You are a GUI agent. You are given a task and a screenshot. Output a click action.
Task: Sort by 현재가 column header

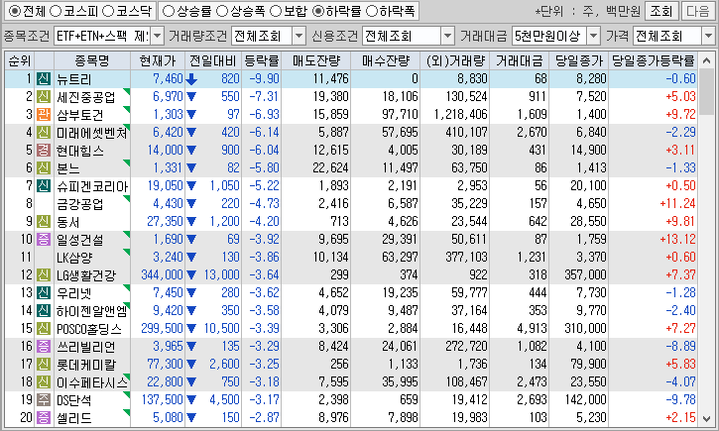(158, 60)
